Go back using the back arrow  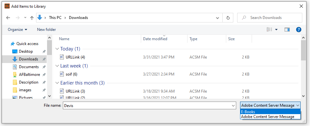pyautogui.click(x=8, y=18)
